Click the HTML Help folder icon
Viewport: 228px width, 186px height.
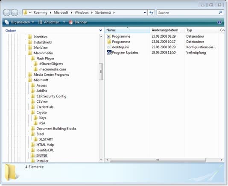33,145
